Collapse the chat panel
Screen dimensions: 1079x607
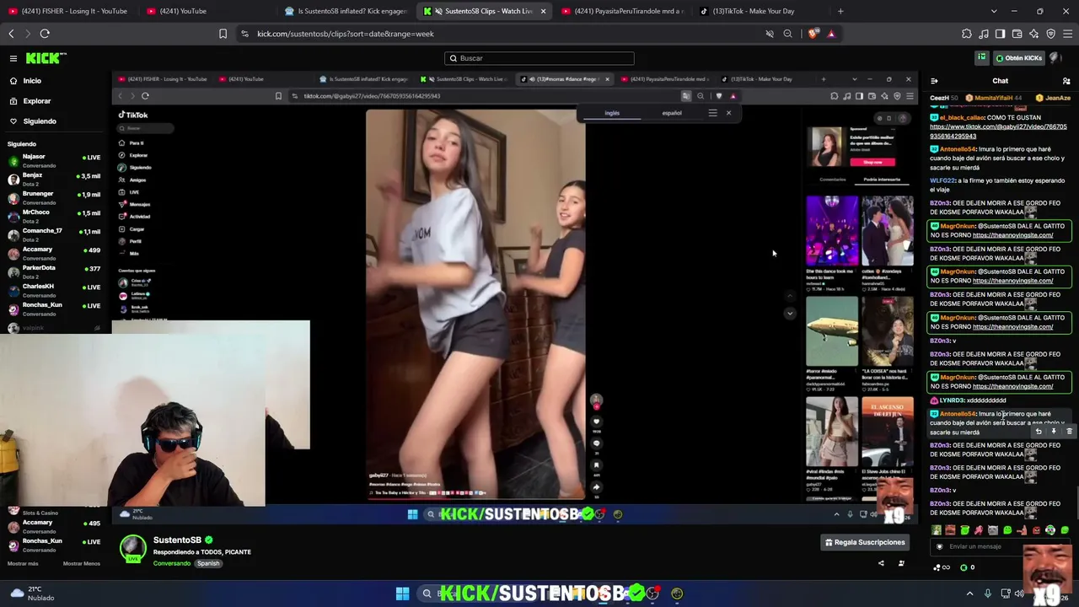pyautogui.click(x=934, y=81)
